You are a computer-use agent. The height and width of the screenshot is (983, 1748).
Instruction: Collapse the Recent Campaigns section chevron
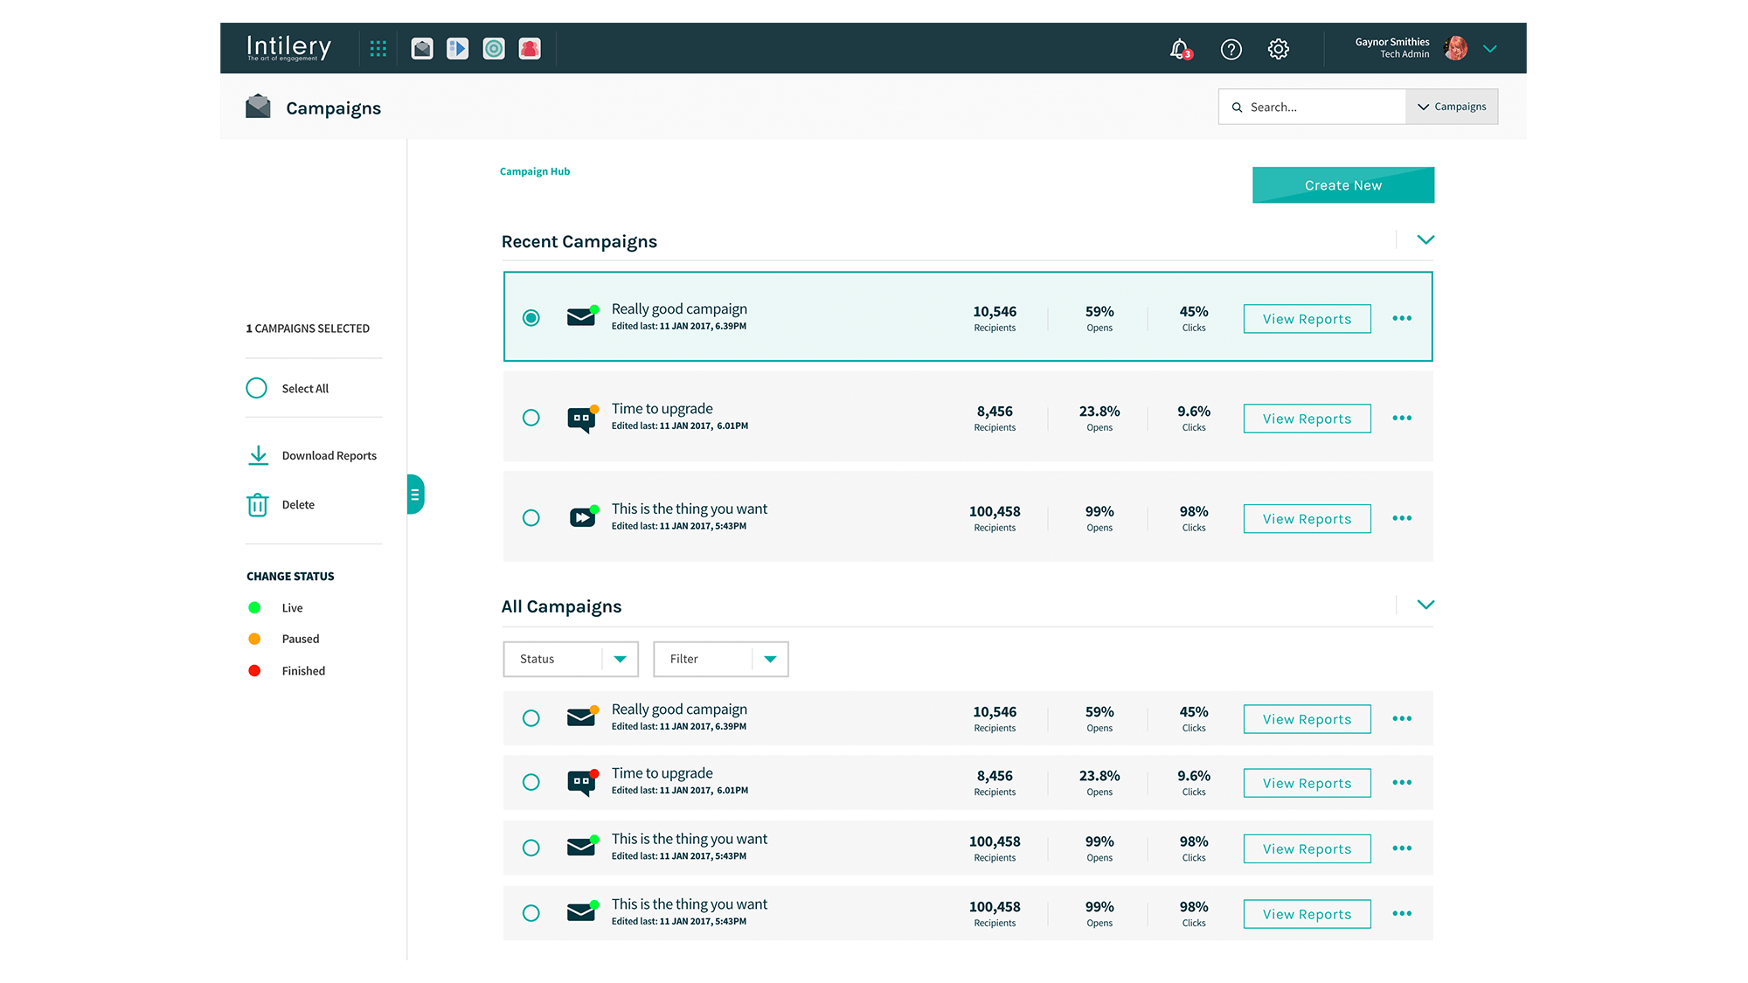(x=1425, y=240)
